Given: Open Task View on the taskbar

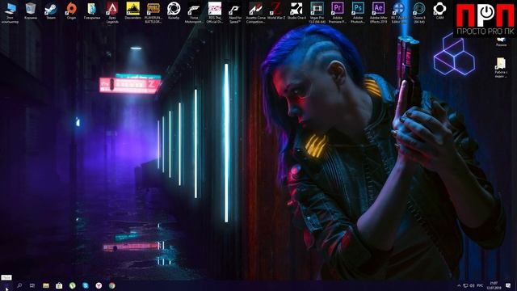Looking at the screenshot, I should [32, 285].
